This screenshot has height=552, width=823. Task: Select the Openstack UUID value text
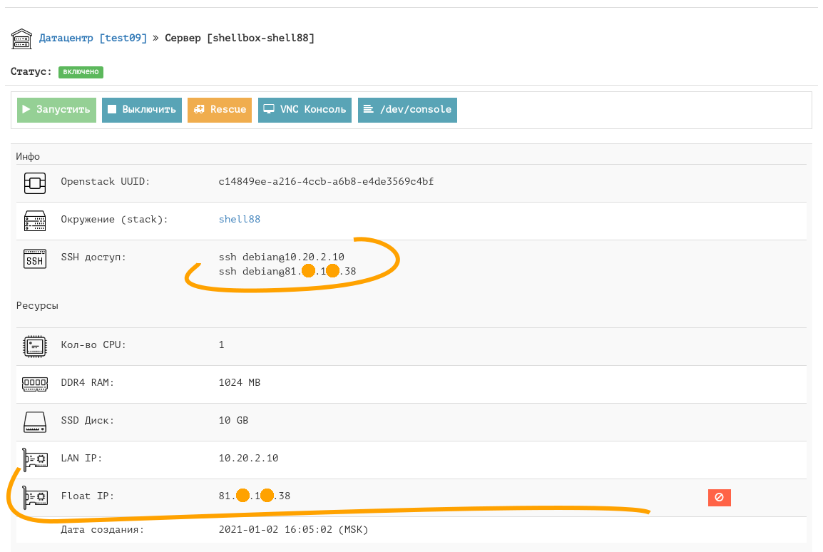point(326,182)
